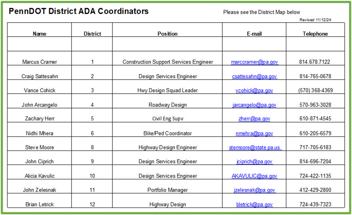Select the Telephone column header cell
This screenshot has width=352, height=215.
315,30
